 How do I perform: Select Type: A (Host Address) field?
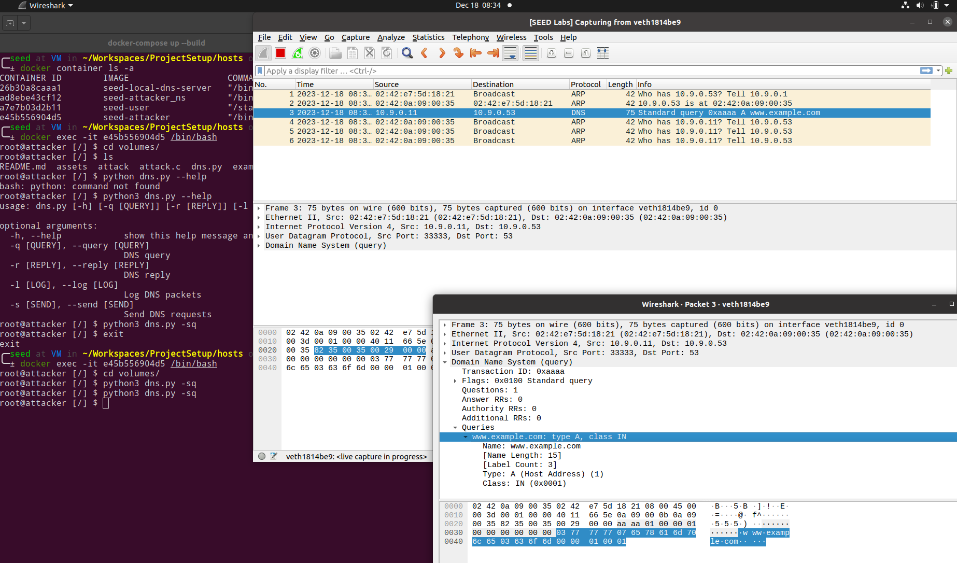click(543, 474)
